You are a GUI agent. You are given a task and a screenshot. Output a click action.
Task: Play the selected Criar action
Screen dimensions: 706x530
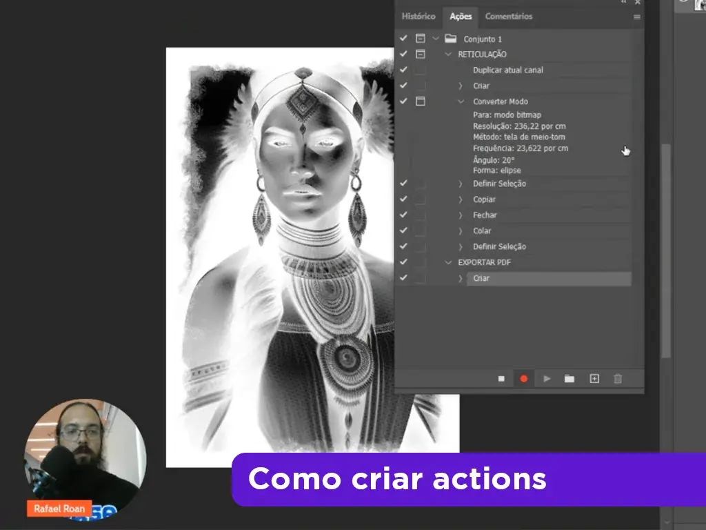click(547, 378)
